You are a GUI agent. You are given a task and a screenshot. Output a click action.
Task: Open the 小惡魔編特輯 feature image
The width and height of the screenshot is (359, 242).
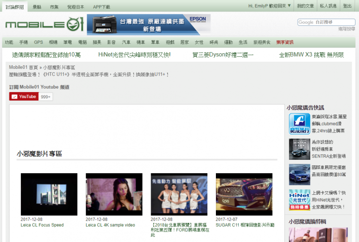(318, 235)
